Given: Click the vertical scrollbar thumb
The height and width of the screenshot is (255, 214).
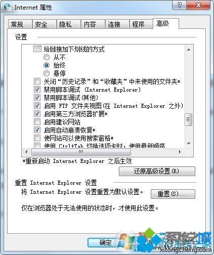Looking at the screenshot, I should (x=189, y=119).
